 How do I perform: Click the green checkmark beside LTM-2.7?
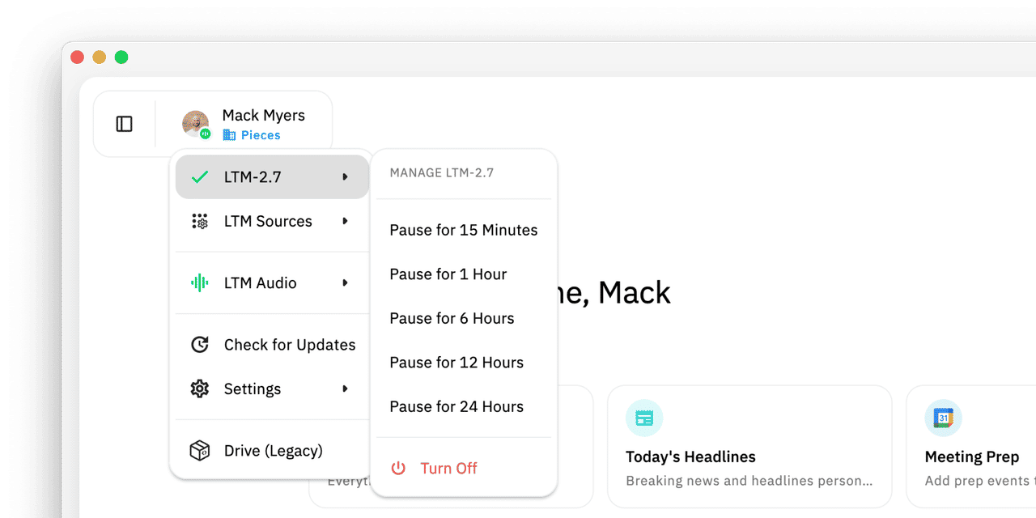click(x=200, y=177)
